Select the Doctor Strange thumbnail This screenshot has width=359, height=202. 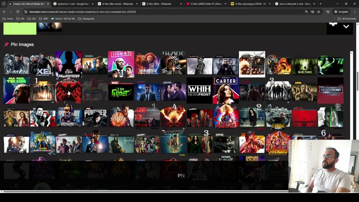(x=121, y=117)
